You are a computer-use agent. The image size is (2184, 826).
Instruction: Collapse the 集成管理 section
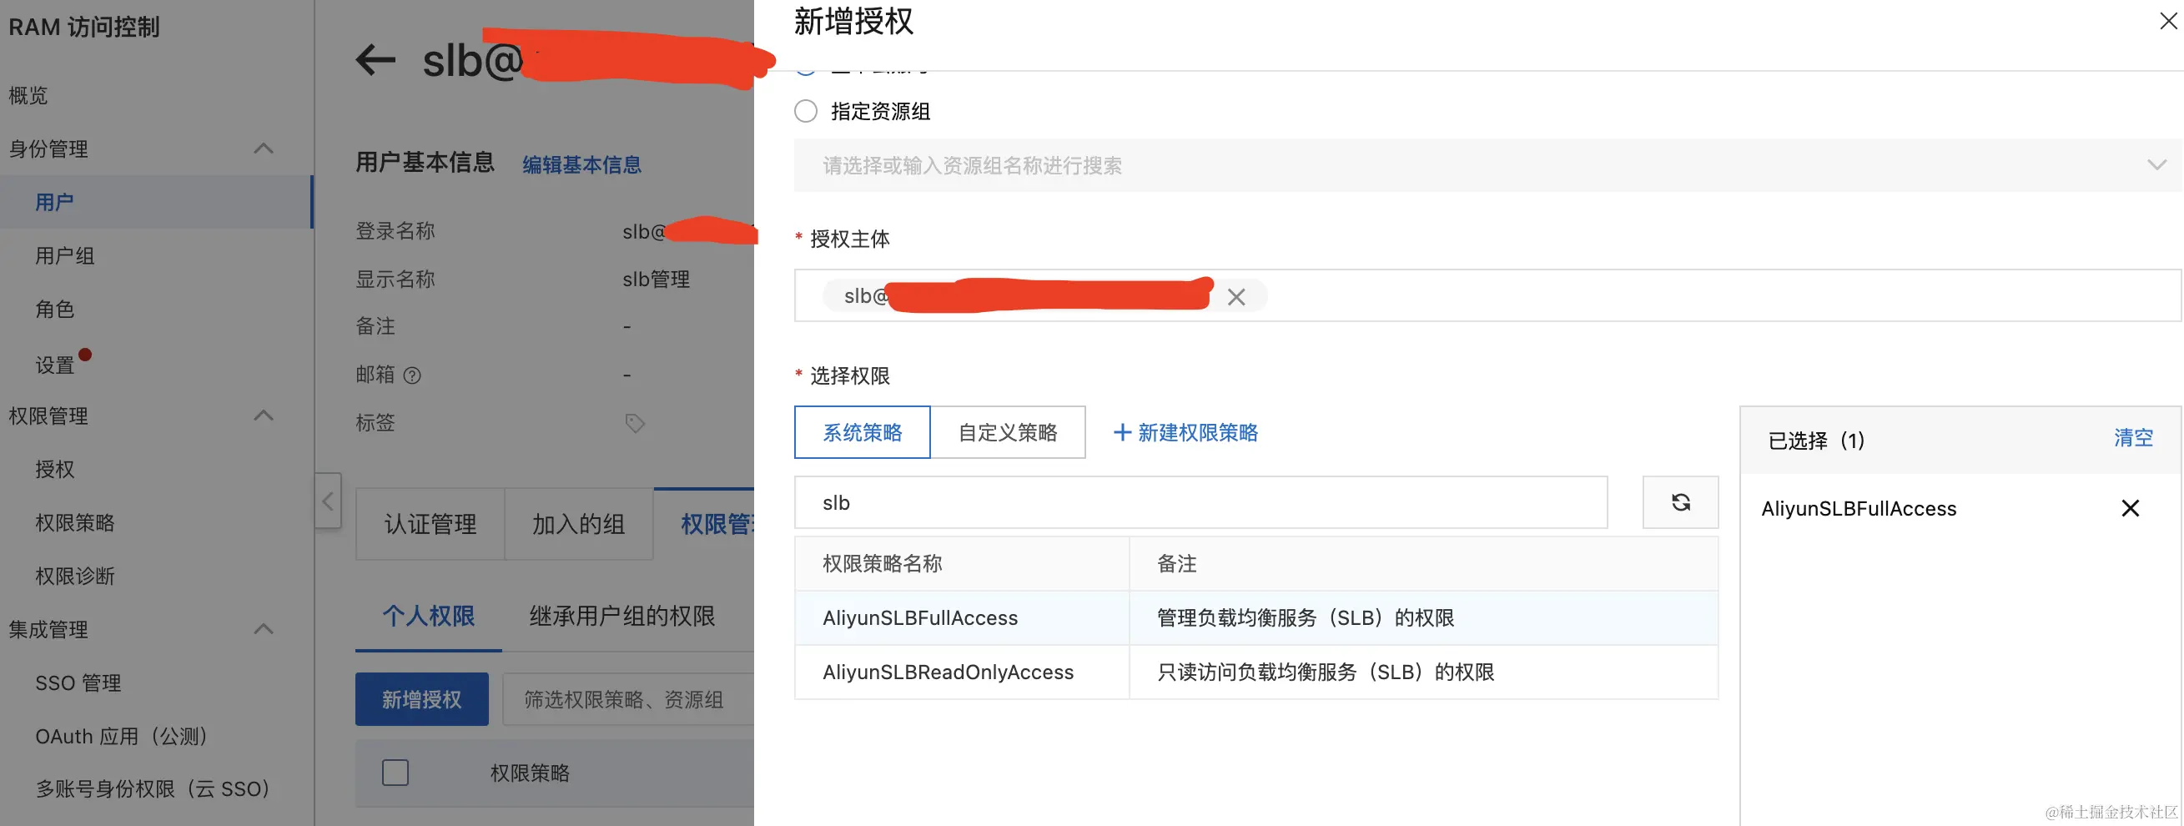click(264, 629)
